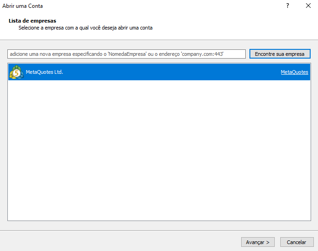Click the Selecione a empresa instruction text

point(85,28)
